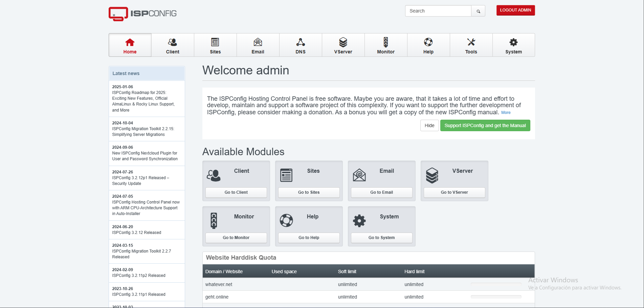The image size is (644, 308).
Task: Focus the Search input field
Action: tap(438, 11)
